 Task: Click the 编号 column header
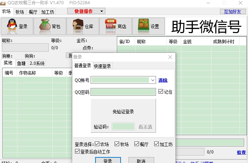click(10, 73)
